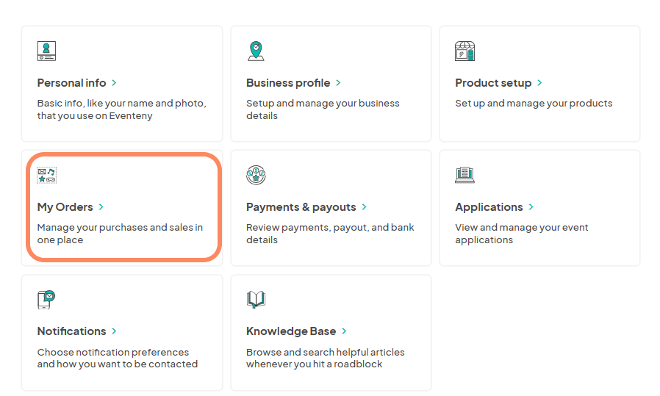Click the chevron next to My Orders
Image resolution: width=660 pixels, height=396 pixels.
(x=101, y=207)
